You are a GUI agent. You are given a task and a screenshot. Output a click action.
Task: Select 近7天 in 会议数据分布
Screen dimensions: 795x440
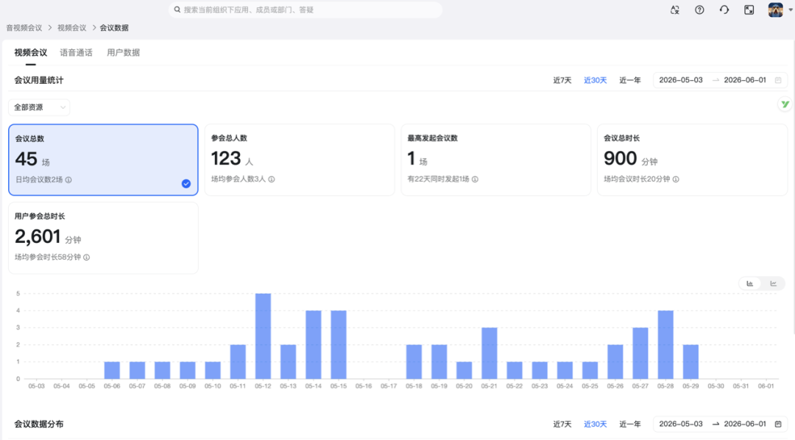click(x=562, y=424)
